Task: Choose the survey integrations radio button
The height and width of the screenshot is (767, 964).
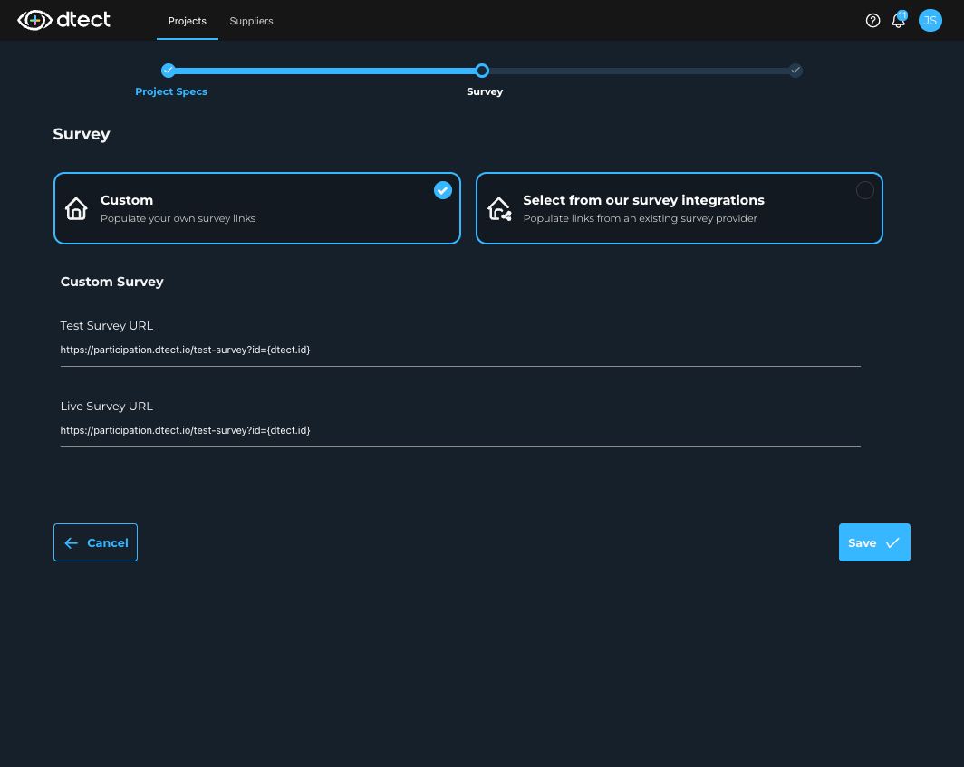Action: pos(864,190)
